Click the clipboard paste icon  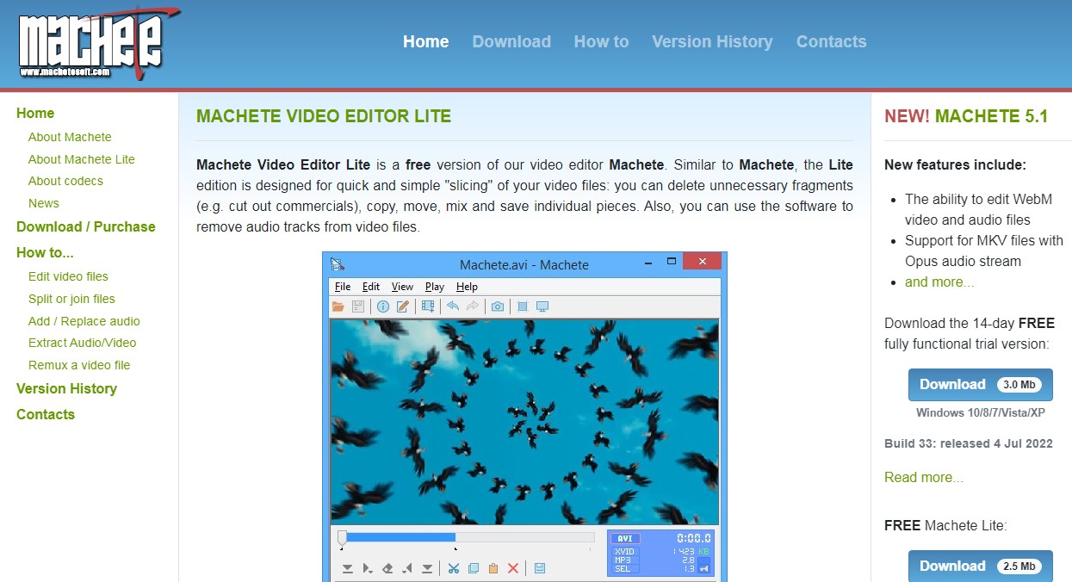[x=493, y=568]
